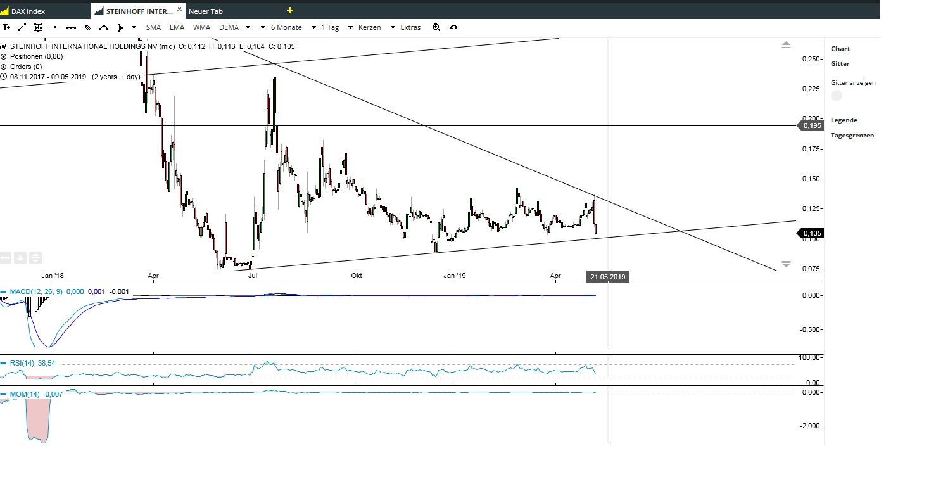Select the Orders radio button
936x491 pixels.
[4, 67]
